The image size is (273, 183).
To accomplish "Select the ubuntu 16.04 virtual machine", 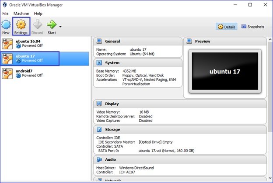I will tap(45, 44).
